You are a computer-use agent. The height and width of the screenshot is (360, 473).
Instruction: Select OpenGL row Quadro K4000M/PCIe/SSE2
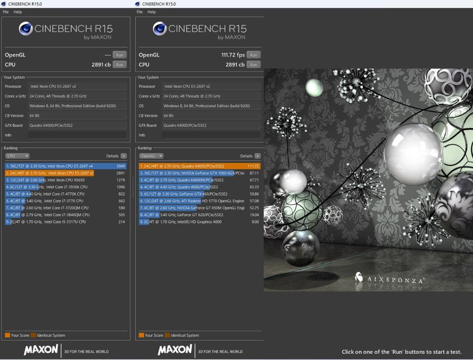click(199, 180)
